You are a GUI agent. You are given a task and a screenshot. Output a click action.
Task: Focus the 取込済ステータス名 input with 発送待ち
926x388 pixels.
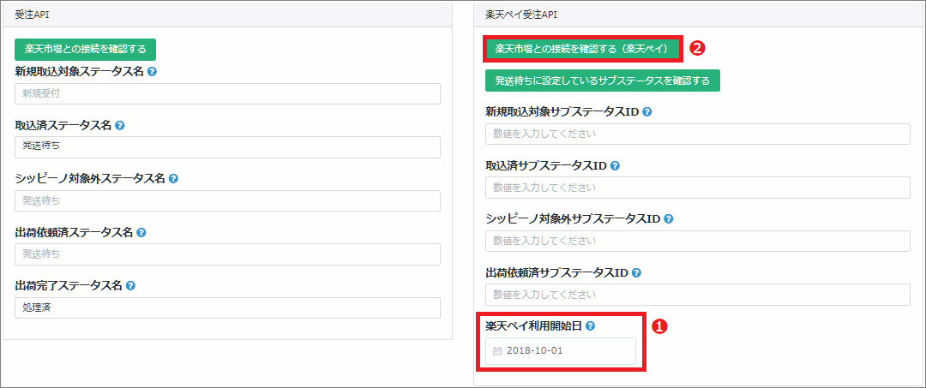[x=228, y=147]
